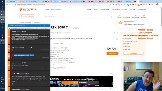Image resolution: width=162 pixels, height=91 pixels.
Task: Click the Citilink phone number
Action: coord(56,9)
